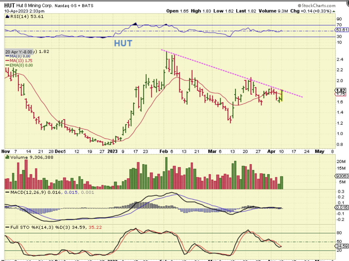
Task: Click the yellow-highlighted latest candle
Action: 282,96
